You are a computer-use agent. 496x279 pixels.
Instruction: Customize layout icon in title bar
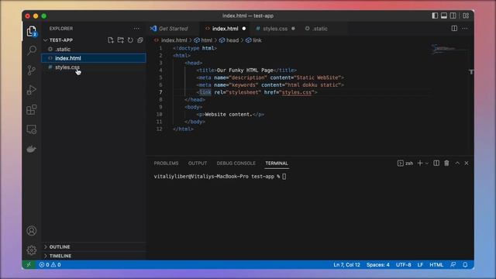coord(466,15)
